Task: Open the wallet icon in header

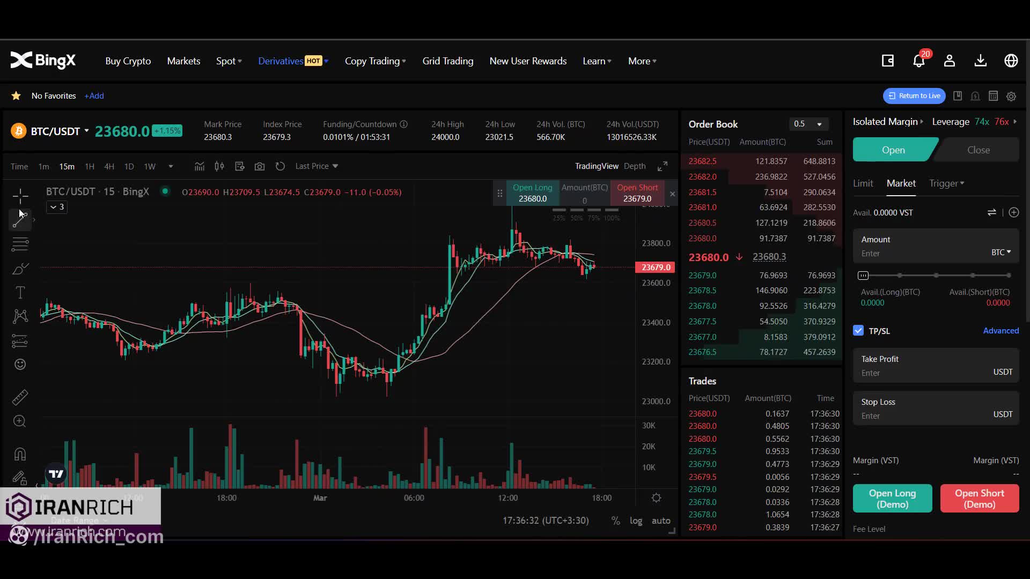Action: coord(888,61)
